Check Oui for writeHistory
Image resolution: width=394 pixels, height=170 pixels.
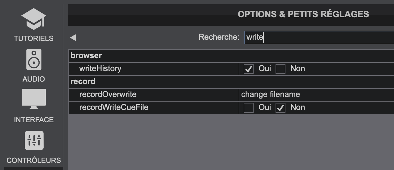(249, 69)
